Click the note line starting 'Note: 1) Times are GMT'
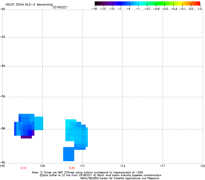Screen dimensions: 205x180 [88, 173]
